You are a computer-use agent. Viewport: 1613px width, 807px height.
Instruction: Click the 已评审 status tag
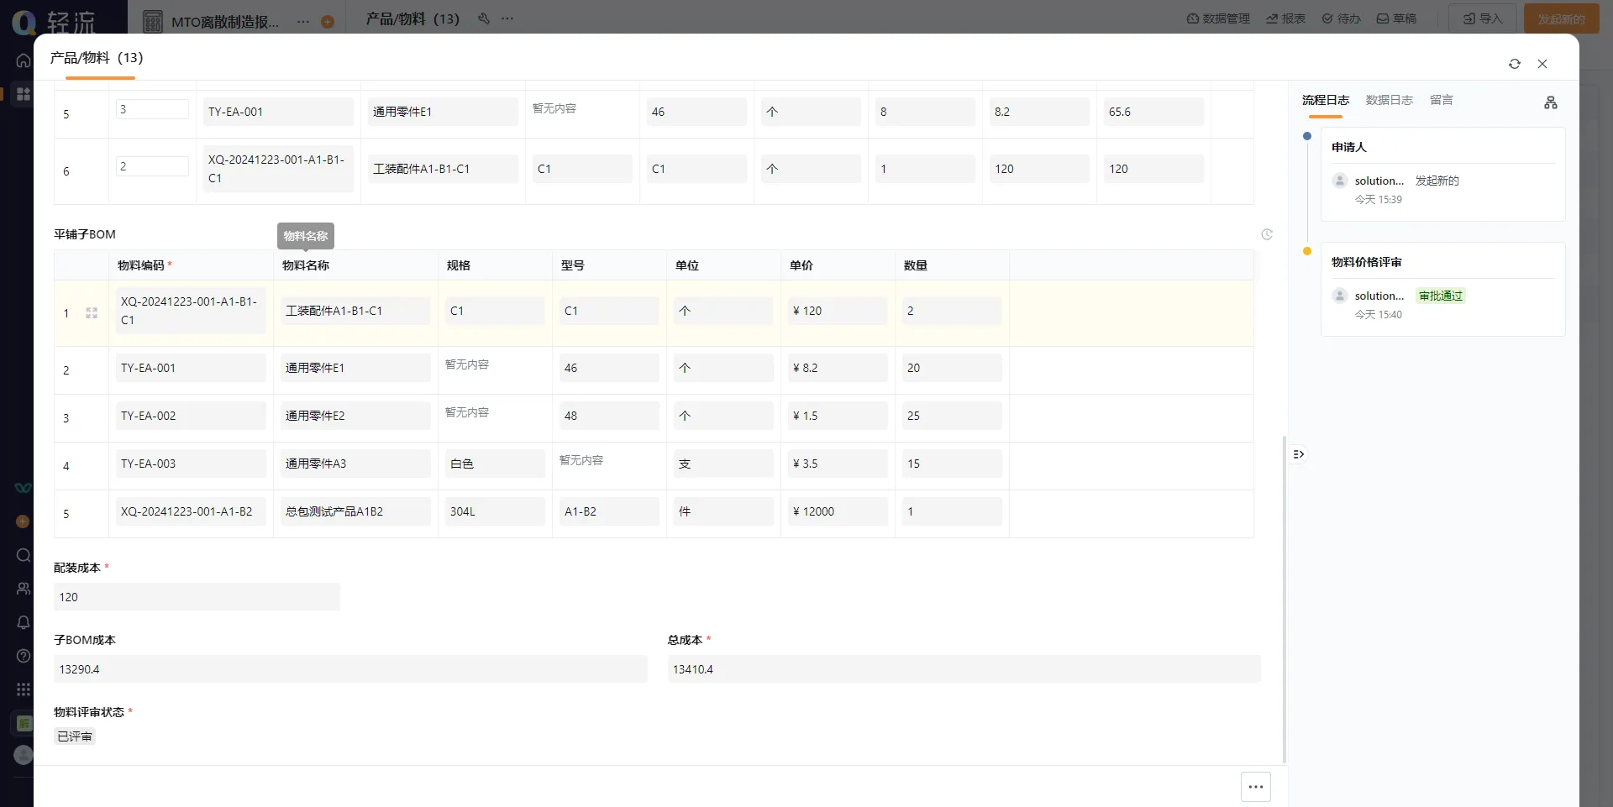75,736
